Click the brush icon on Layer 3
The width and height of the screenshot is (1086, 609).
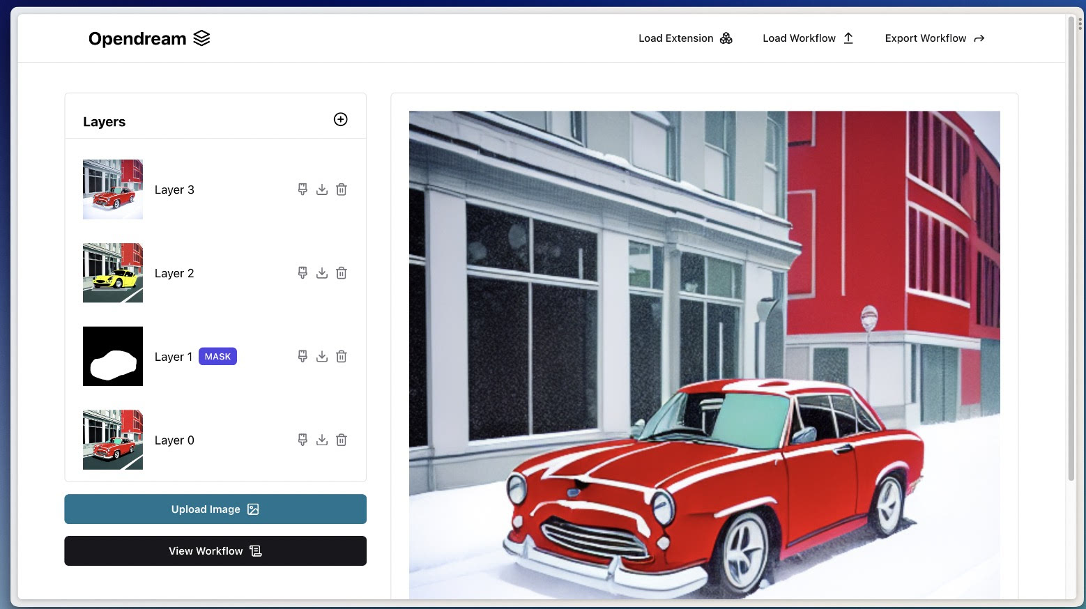click(303, 190)
